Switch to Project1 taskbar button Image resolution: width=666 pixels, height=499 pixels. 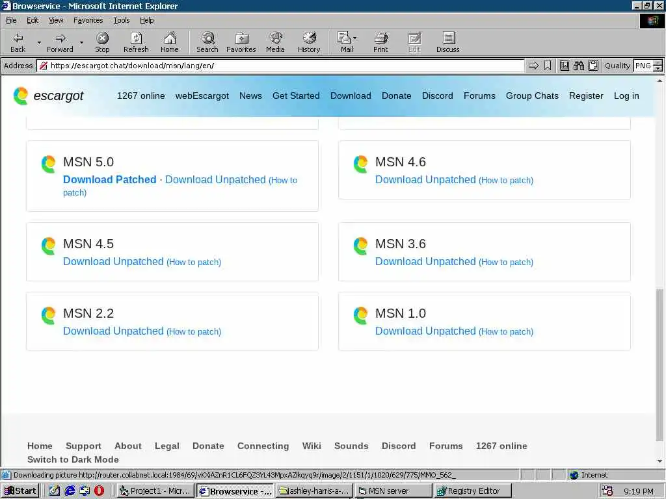155,491
